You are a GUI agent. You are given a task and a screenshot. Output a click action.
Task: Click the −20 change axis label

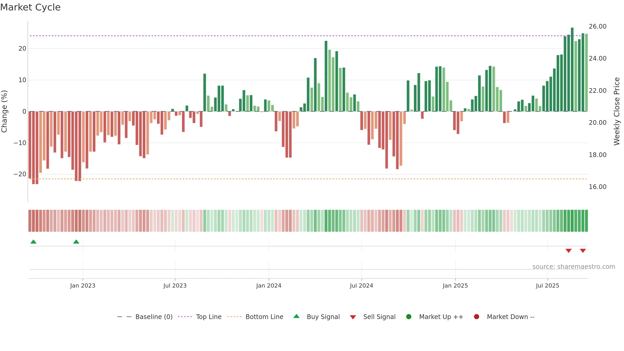[x=20, y=174]
